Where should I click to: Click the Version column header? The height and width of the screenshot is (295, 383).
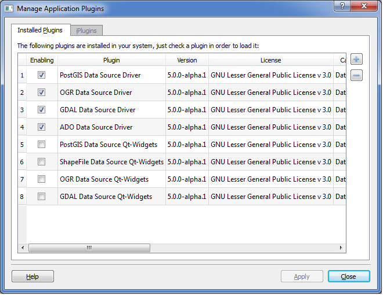187,60
